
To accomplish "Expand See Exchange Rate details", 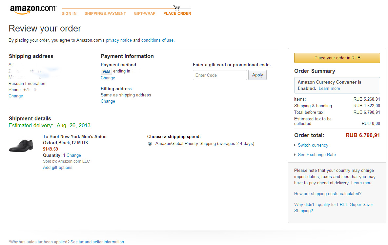I will [x=317, y=155].
